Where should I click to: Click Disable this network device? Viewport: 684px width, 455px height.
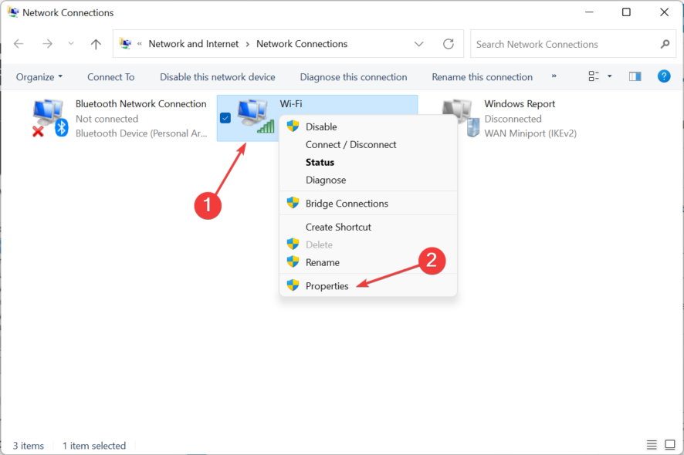(218, 76)
